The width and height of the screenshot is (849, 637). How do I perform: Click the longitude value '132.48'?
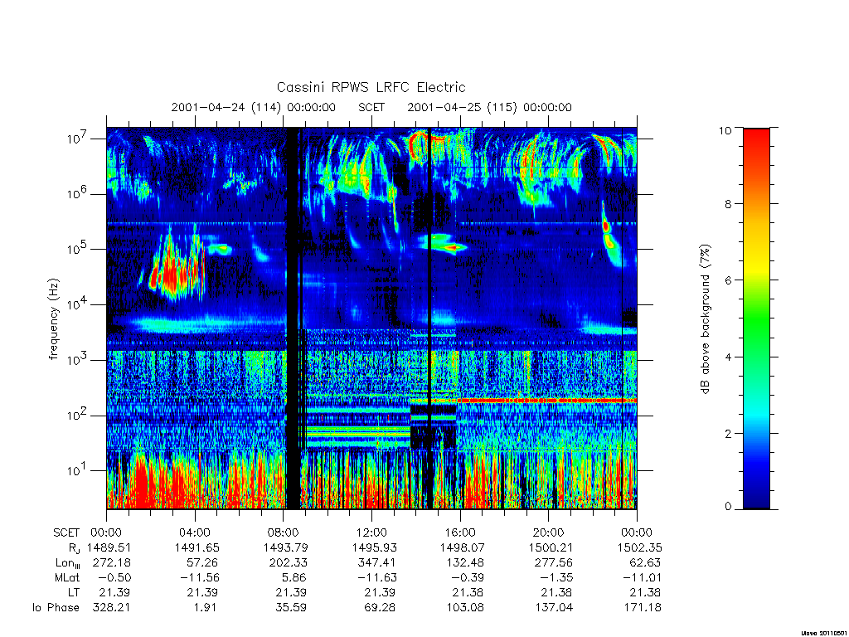click(x=465, y=563)
